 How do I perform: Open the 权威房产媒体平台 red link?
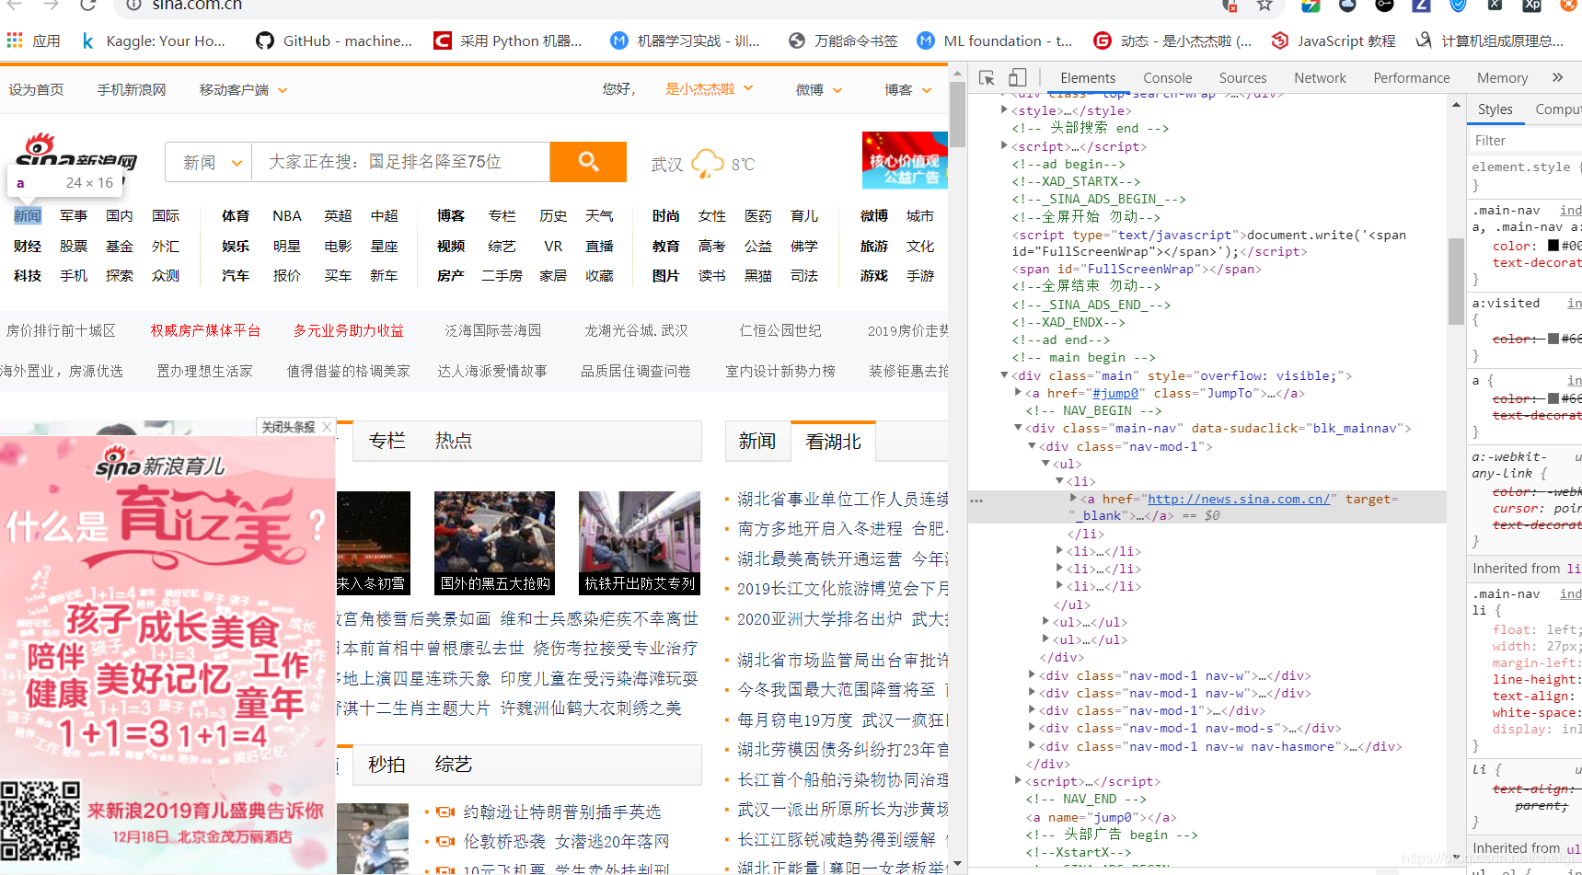(205, 330)
